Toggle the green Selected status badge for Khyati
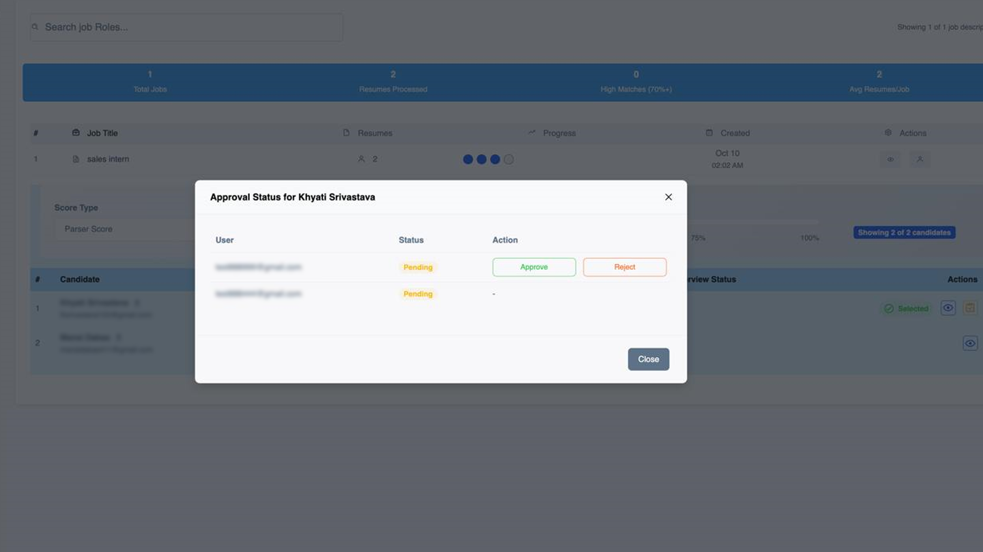983x552 pixels. coord(907,308)
